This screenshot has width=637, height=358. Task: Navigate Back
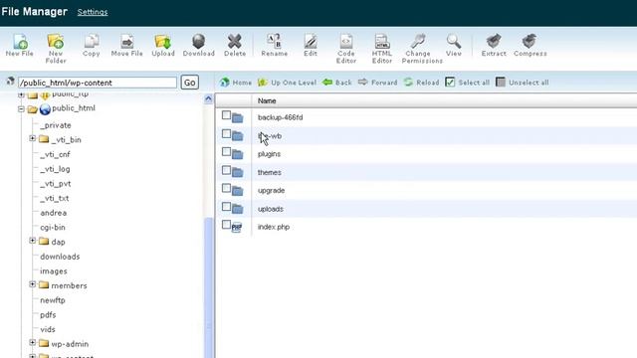pos(337,83)
